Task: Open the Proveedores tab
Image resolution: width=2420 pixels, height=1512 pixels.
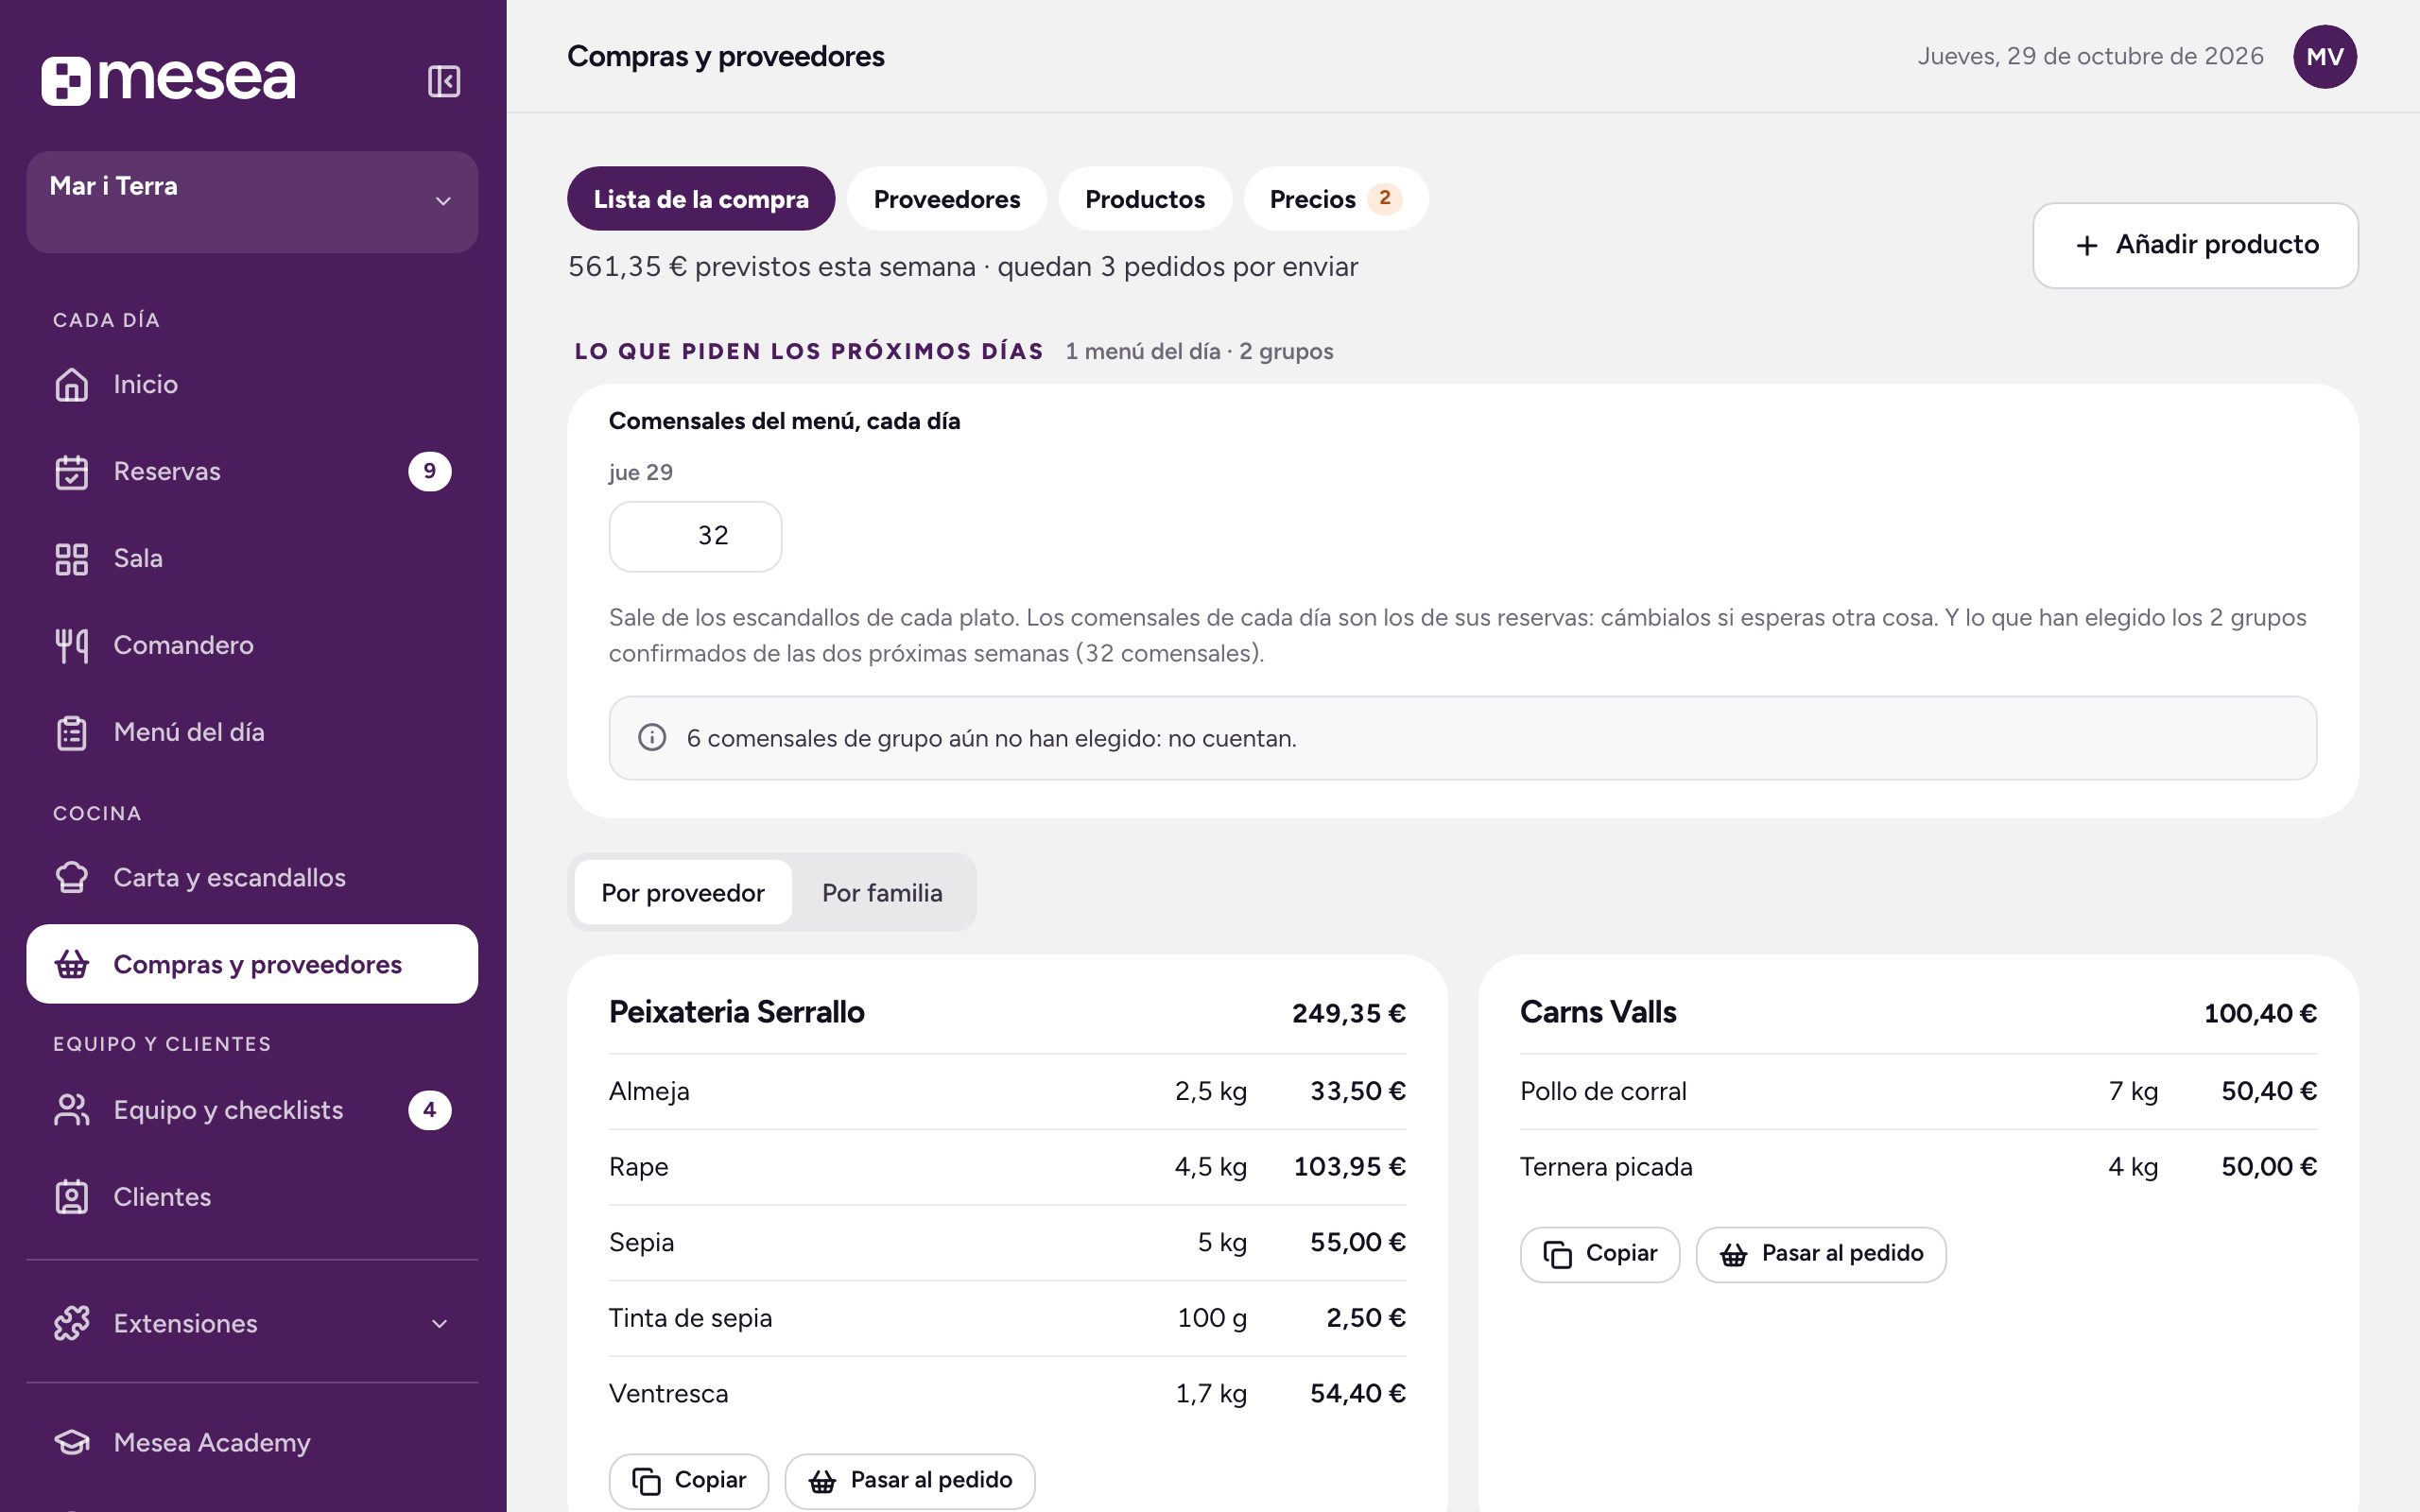Action: tap(947, 199)
